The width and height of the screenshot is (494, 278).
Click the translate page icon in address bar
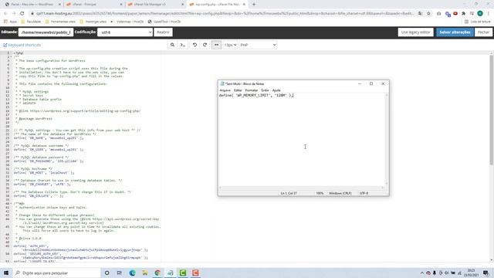pos(420,14)
